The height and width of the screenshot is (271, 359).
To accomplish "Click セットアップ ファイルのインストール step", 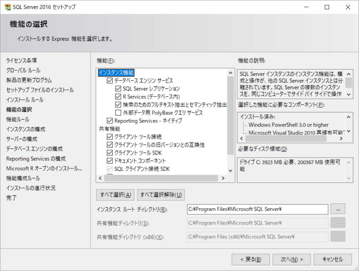I will [x=40, y=90].
